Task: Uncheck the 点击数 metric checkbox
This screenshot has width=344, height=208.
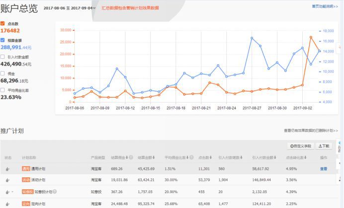Action: [3, 23]
